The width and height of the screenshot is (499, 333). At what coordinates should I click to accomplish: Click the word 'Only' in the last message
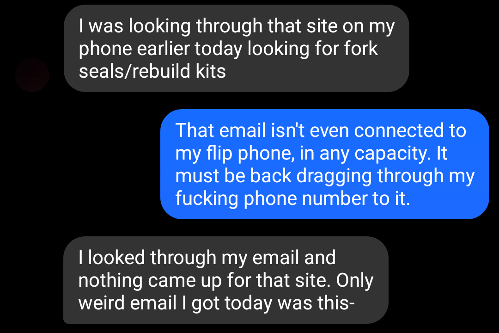click(355, 281)
